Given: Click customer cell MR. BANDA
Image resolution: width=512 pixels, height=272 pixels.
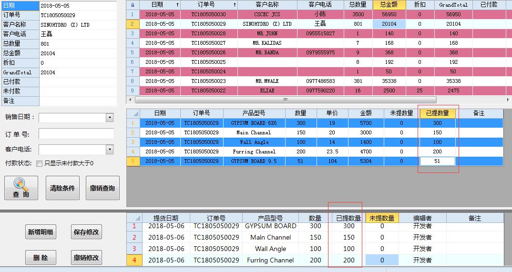Looking at the screenshot, I should click(x=267, y=52).
